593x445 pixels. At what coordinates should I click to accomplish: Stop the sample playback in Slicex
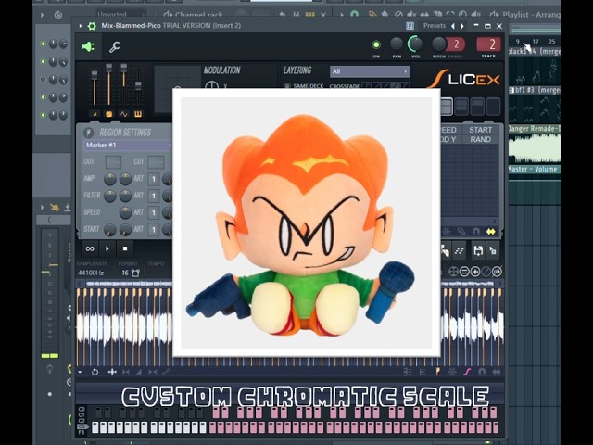[125, 248]
